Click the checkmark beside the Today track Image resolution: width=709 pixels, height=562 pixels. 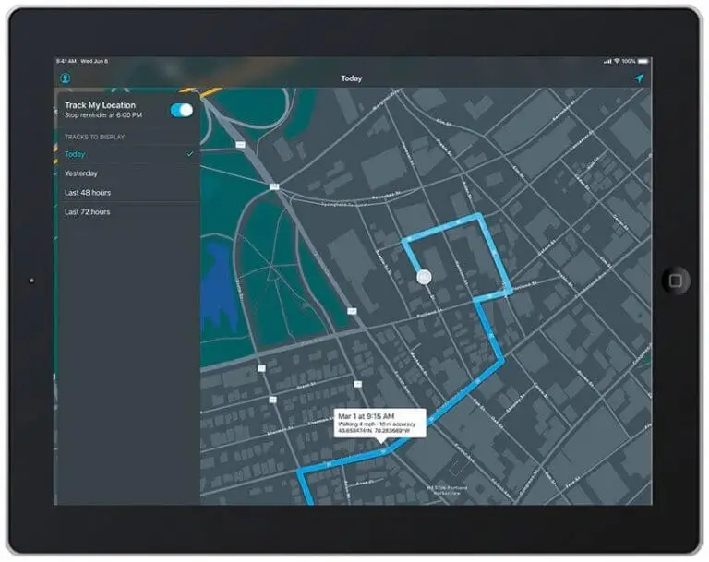(189, 154)
